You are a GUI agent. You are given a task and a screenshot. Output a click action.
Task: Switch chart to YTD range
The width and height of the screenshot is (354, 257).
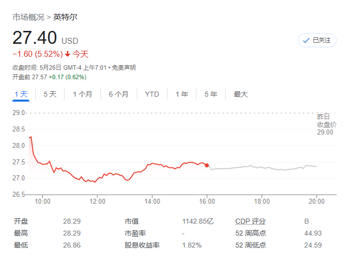152,94
